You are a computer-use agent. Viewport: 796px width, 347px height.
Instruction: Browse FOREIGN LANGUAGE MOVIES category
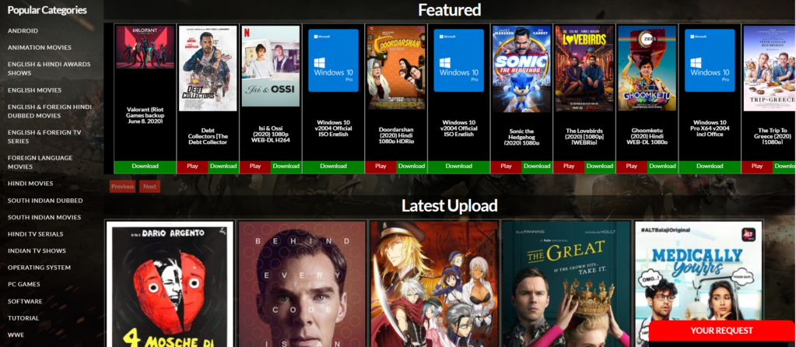[40, 163]
